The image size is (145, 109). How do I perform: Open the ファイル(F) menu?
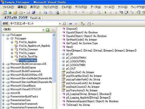[8, 7]
